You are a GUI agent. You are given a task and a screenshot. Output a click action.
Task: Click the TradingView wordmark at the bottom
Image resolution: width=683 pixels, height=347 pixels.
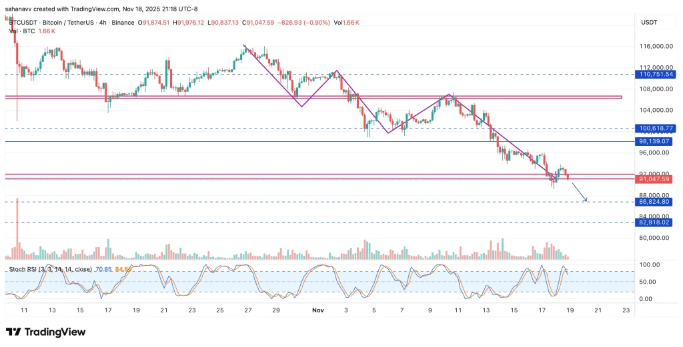[55, 332]
